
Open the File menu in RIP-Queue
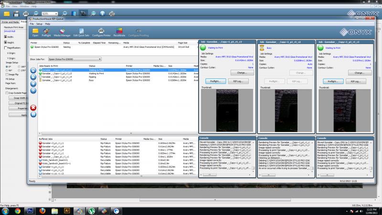tap(32, 24)
